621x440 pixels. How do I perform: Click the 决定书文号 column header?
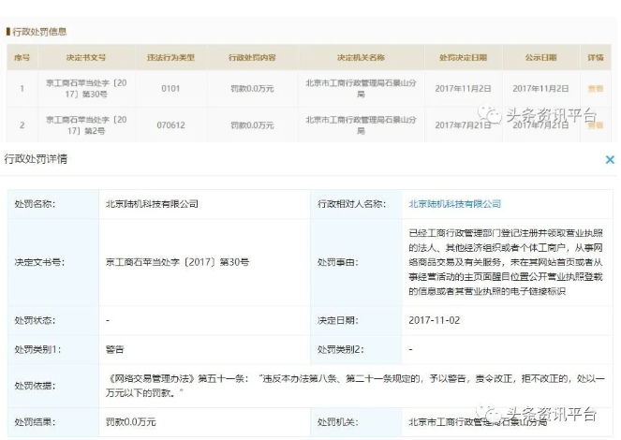pos(86,57)
